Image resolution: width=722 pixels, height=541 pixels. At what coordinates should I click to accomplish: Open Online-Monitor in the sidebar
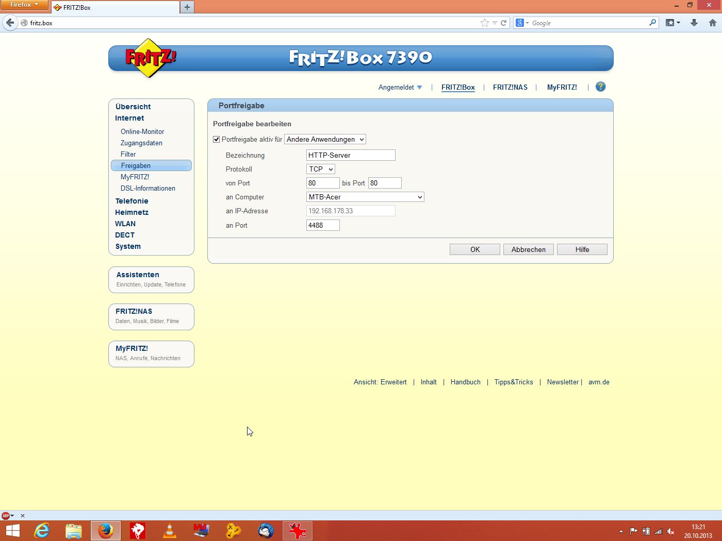click(x=142, y=131)
